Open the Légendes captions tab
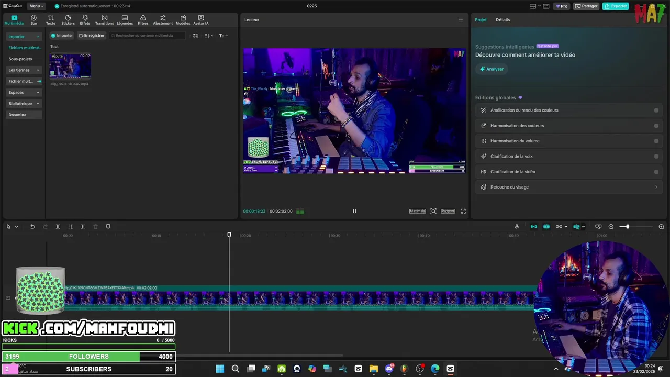The image size is (670, 377). point(125,20)
